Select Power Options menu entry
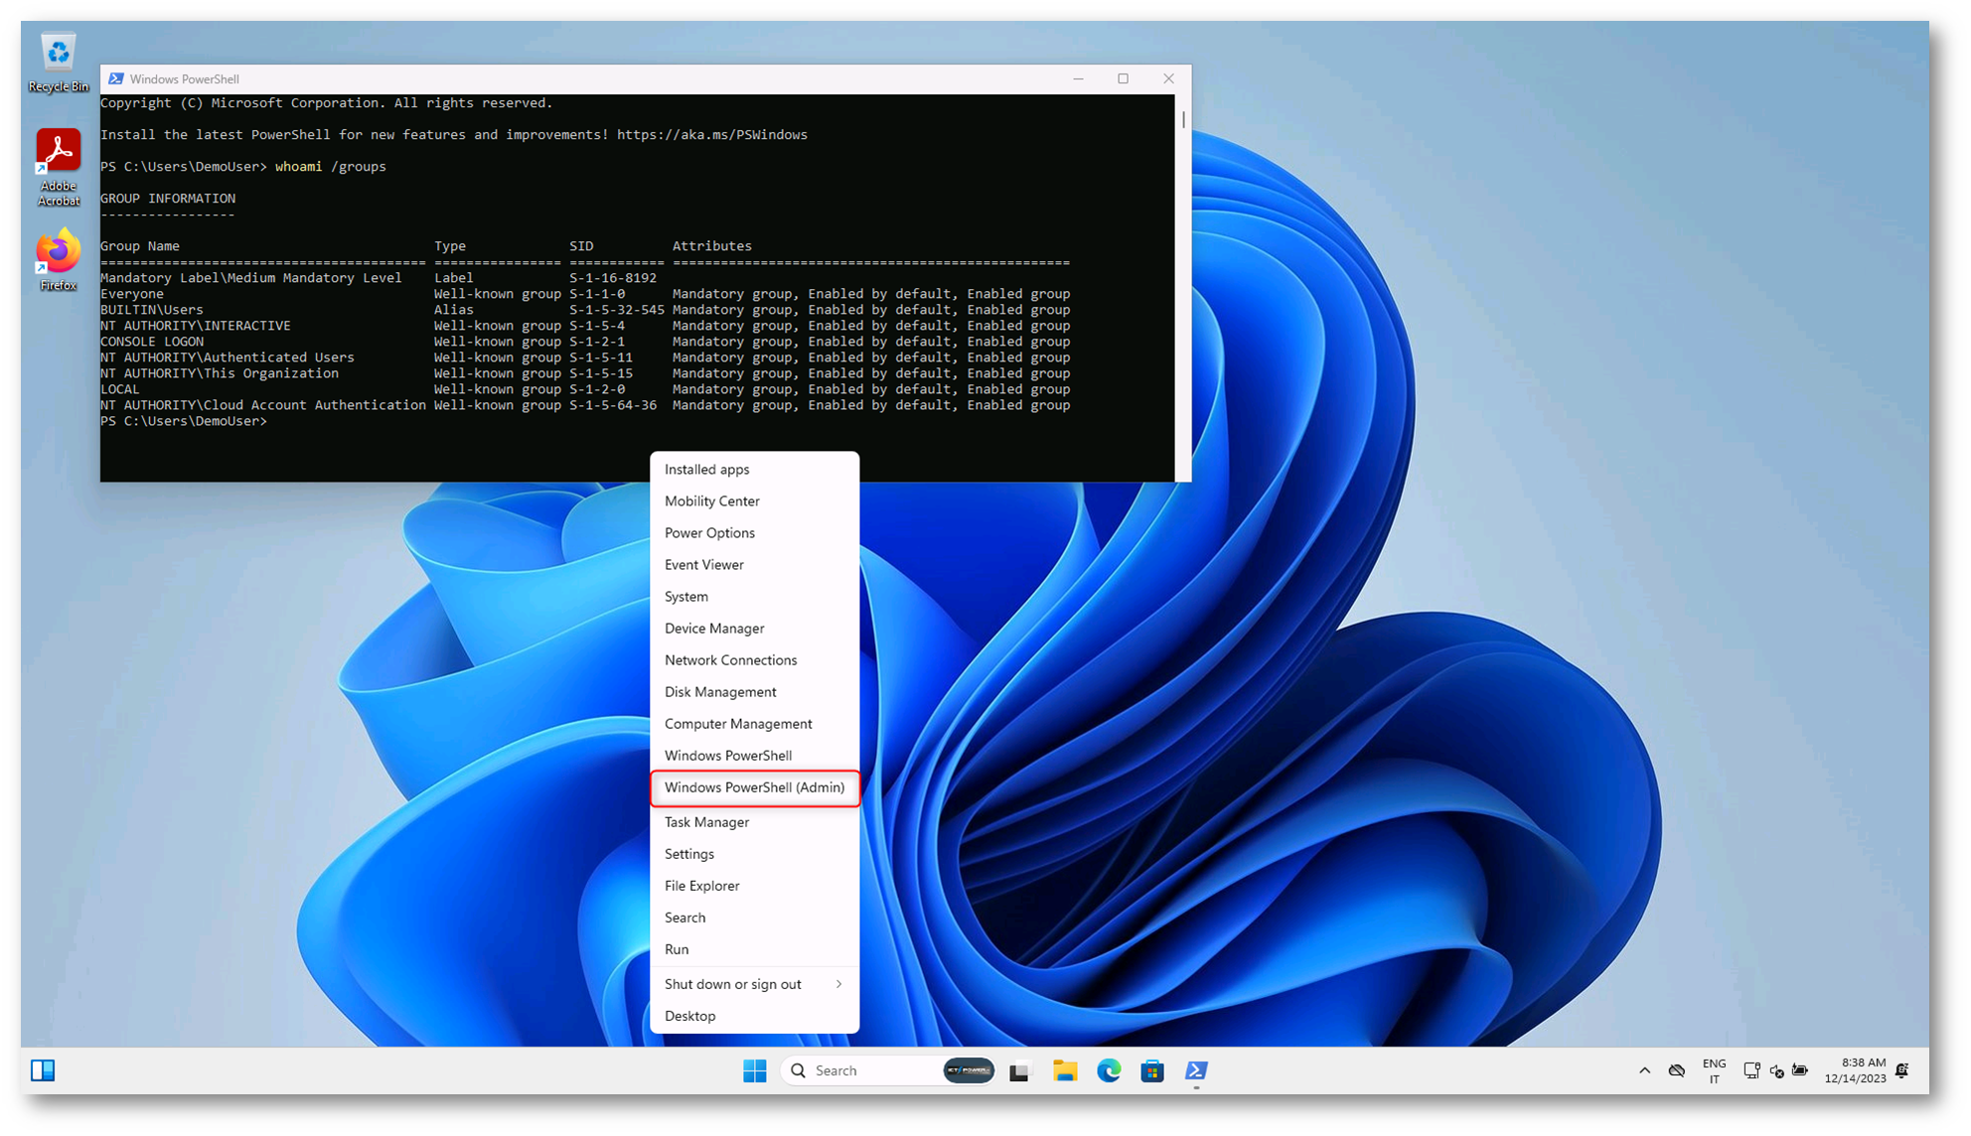The width and height of the screenshot is (1971, 1136). (x=754, y=532)
